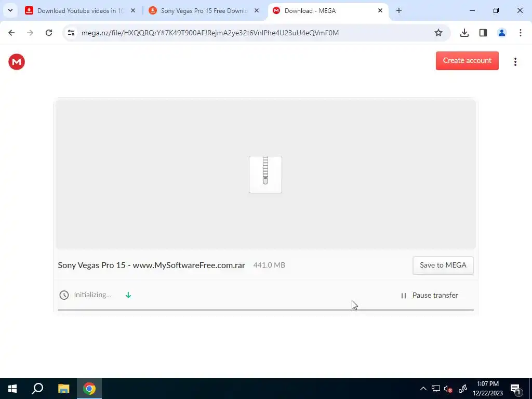Select the Sony Vegas Pro 15 file name
Screen dimensions: 532x399
(151, 265)
